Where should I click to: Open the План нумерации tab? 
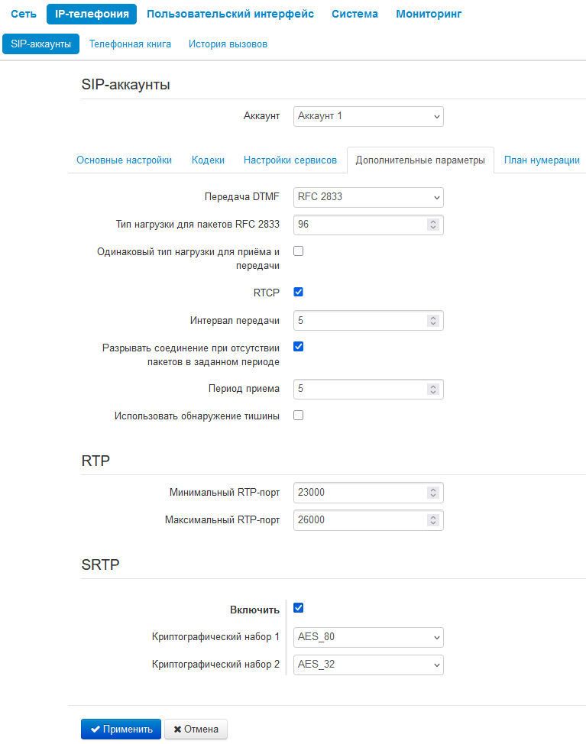point(542,160)
